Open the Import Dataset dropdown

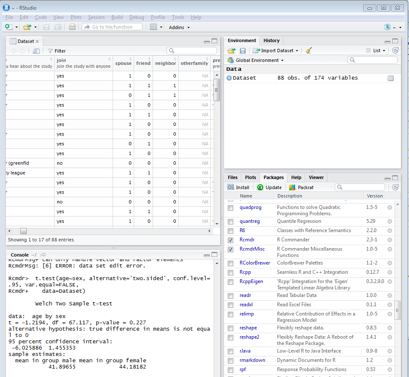275,50
